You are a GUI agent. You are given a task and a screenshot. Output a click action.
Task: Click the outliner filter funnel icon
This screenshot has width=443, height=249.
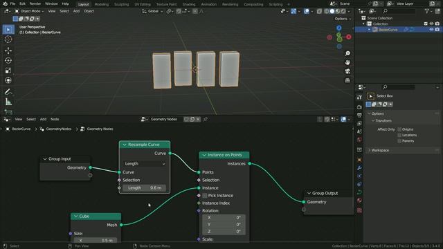427,11
